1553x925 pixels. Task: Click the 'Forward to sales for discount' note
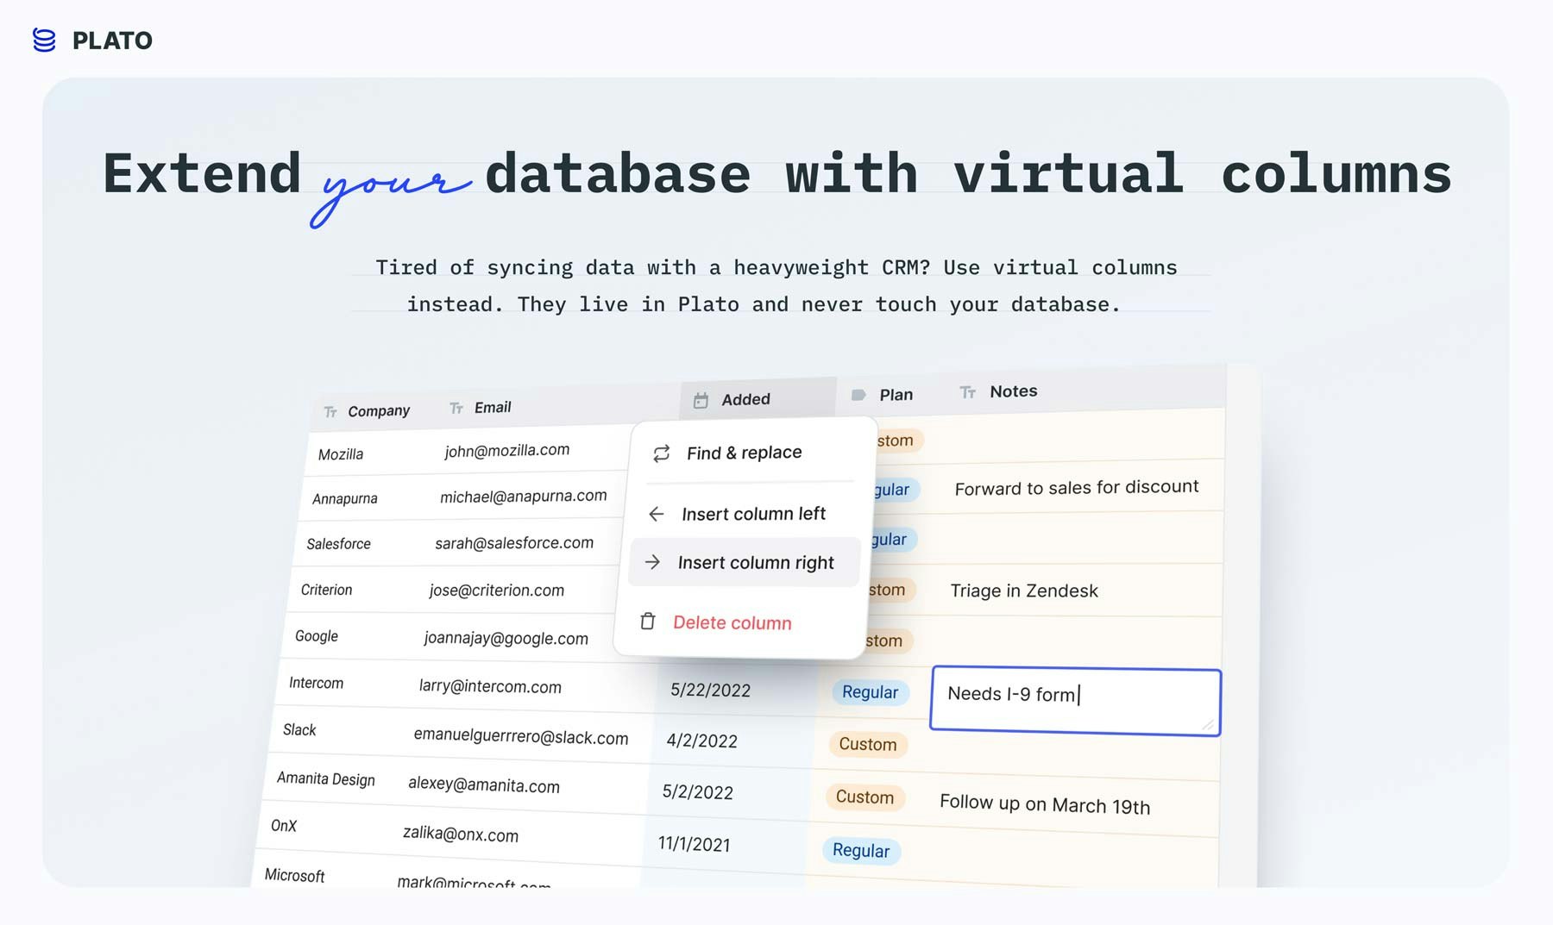click(1077, 488)
